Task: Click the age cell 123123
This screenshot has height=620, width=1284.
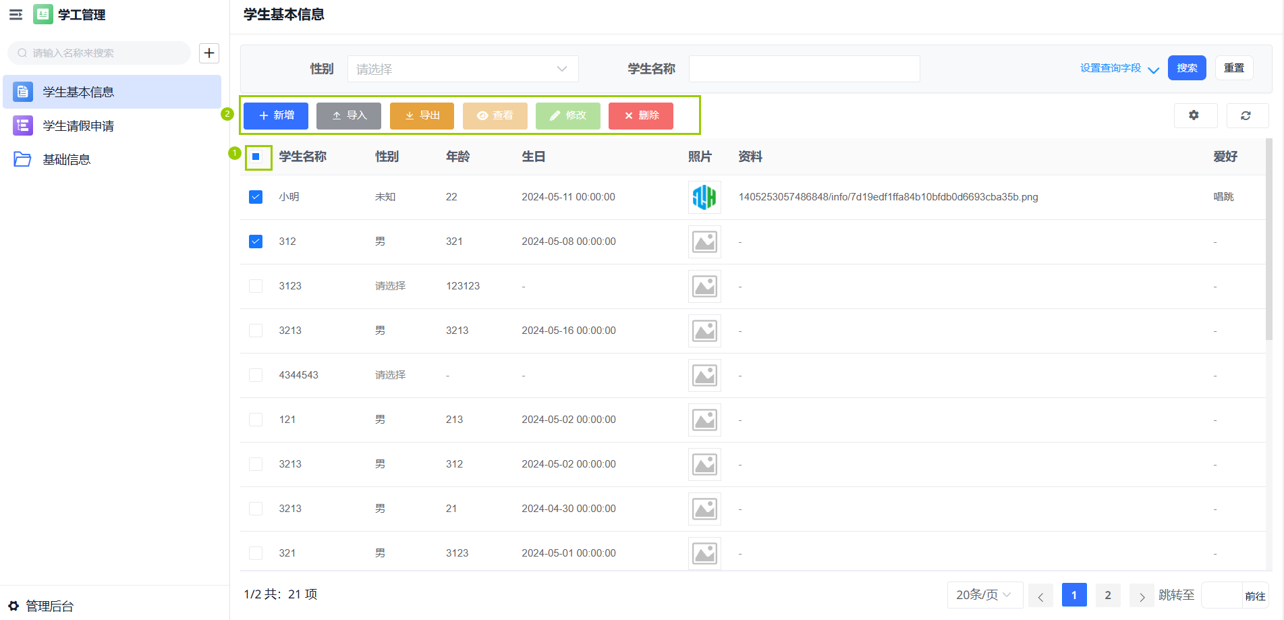Action: click(x=463, y=286)
